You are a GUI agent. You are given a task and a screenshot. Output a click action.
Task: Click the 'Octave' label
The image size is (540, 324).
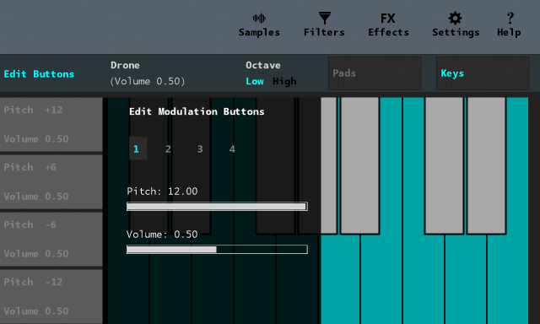[x=262, y=65]
